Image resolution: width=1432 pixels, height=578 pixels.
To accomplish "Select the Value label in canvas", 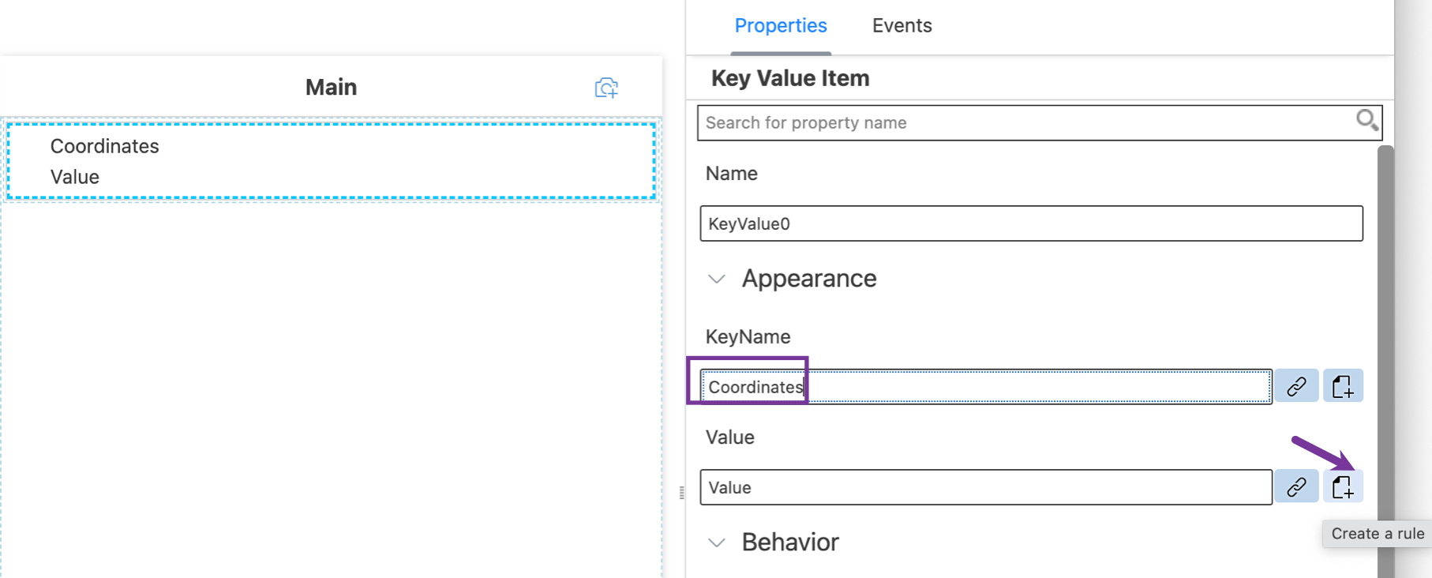I will point(75,177).
